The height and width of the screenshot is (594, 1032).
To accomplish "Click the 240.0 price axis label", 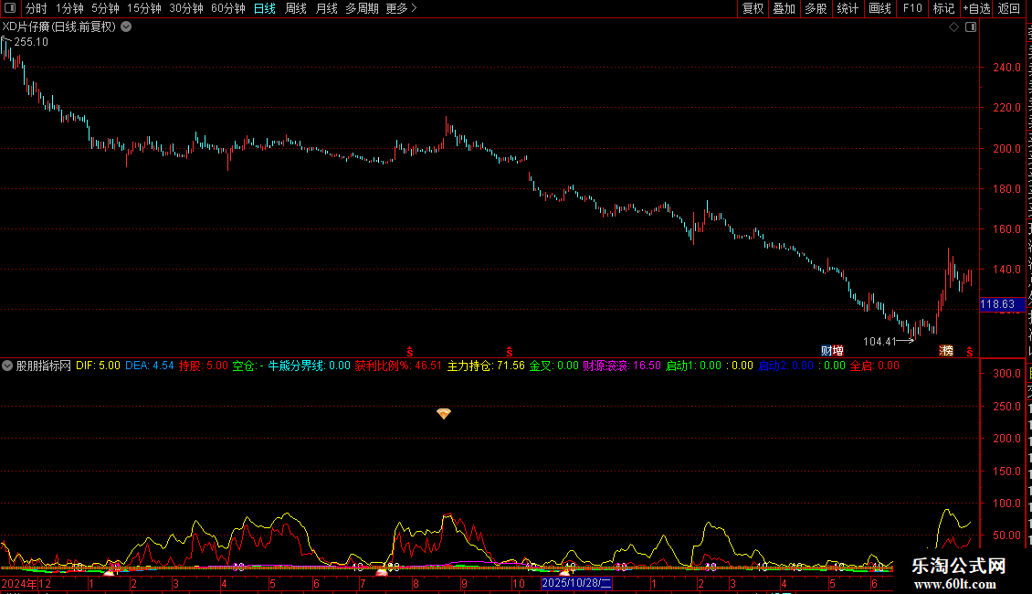I will 1007,68.
